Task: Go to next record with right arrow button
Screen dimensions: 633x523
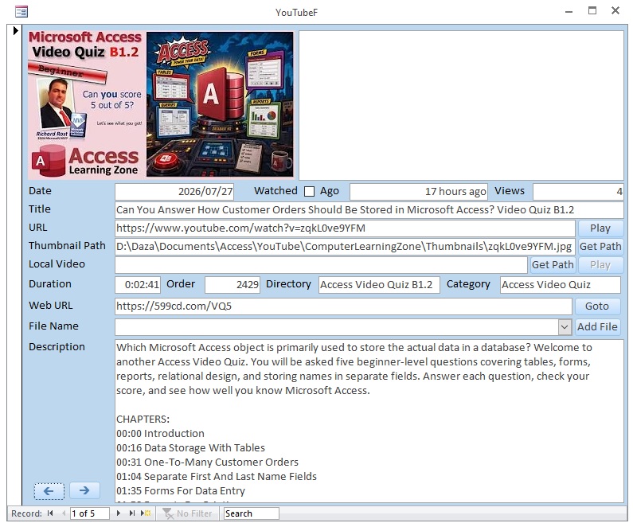Action: click(84, 490)
